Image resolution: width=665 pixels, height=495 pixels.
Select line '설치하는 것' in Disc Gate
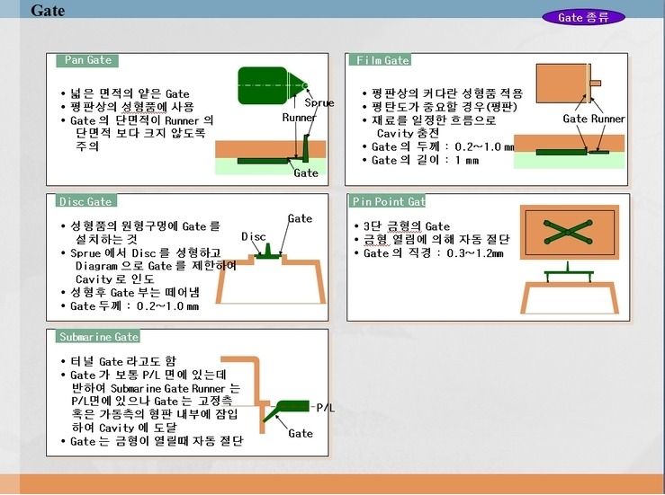point(106,239)
